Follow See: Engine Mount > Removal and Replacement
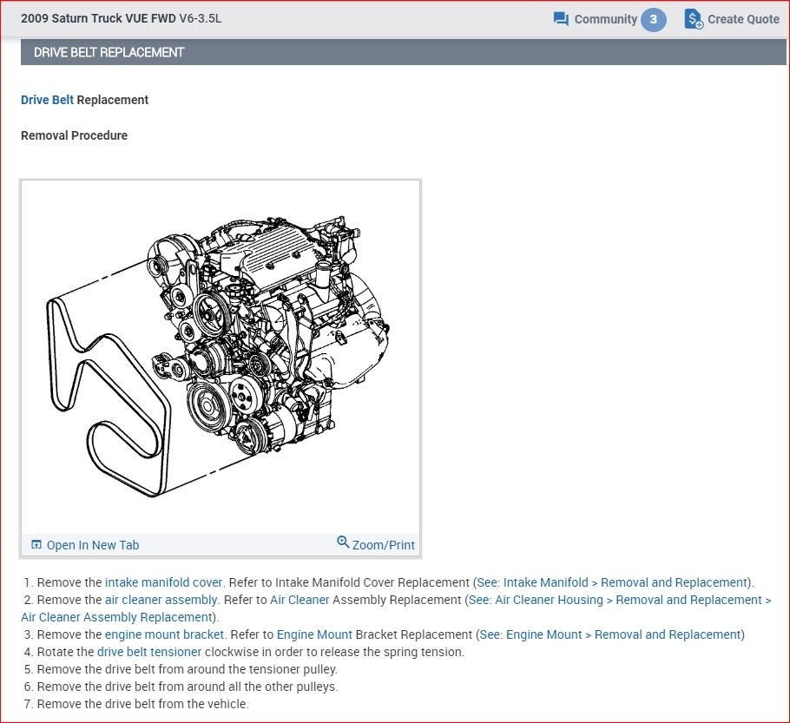 (610, 634)
